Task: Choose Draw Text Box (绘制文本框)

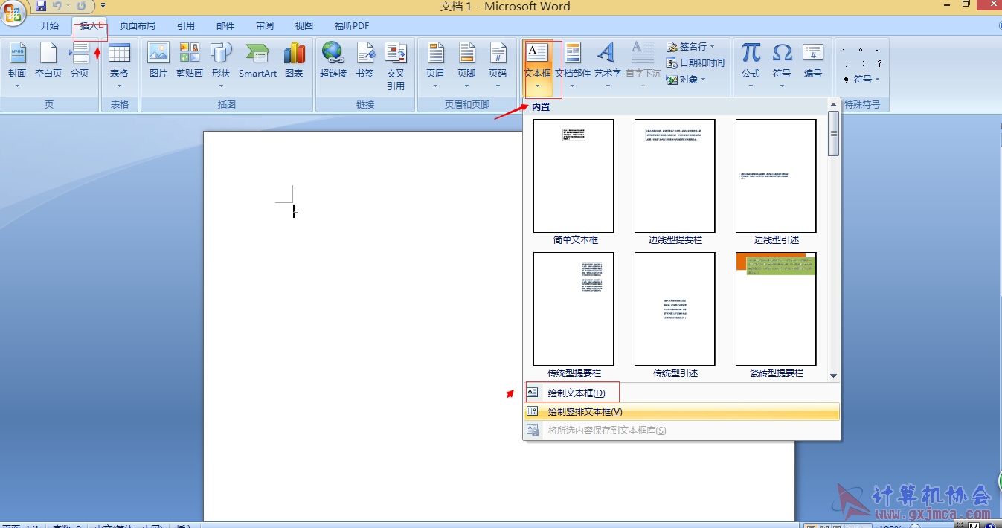Action: point(681,393)
